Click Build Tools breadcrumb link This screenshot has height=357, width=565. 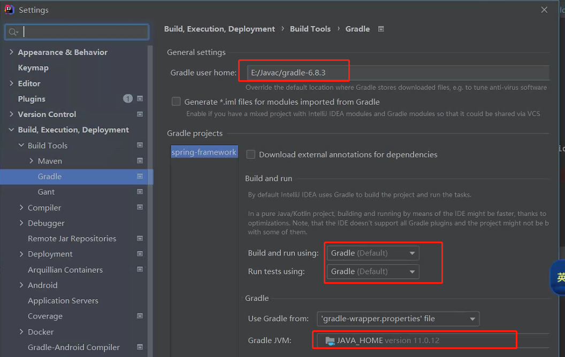click(x=310, y=29)
